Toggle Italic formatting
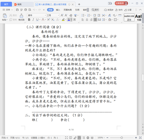Image resolution: width=144 pixels, height=140 pixels. pos(33,19)
